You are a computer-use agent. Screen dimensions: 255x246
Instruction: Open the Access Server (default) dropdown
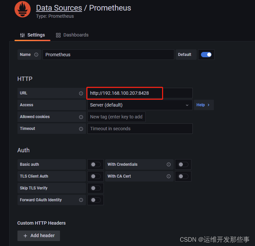click(x=140, y=105)
